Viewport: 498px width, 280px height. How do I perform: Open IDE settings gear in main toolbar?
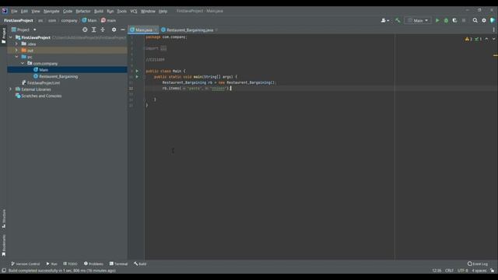(x=484, y=20)
